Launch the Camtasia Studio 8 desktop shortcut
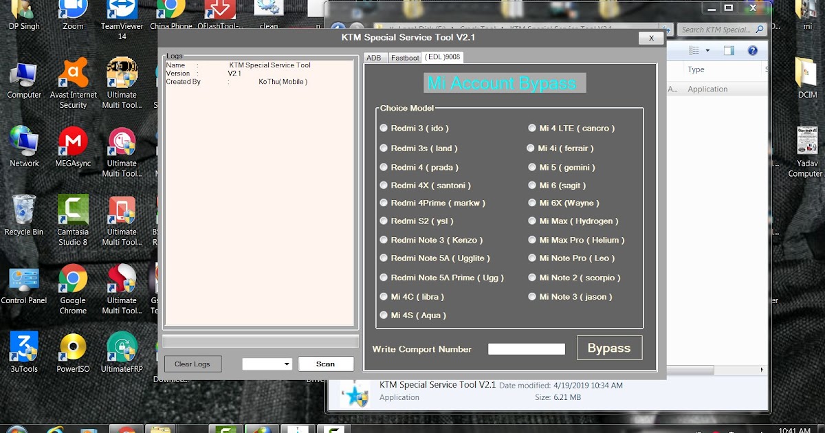The image size is (825, 433). (73, 221)
